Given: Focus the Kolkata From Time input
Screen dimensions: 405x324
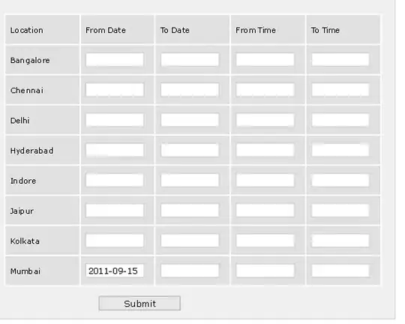Looking at the screenshot, I should (x=265, y=241).
